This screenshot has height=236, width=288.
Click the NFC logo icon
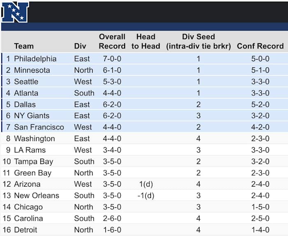point(15,11)
